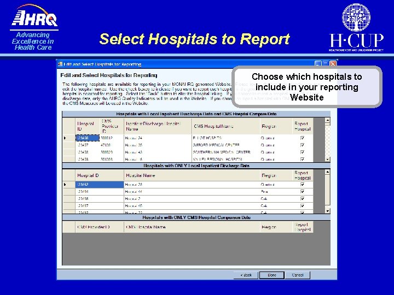The image size is (394, 295).
Task: Toggle Report Hospital checkbox for Hospital 2
Action: [x=302, y=198]
